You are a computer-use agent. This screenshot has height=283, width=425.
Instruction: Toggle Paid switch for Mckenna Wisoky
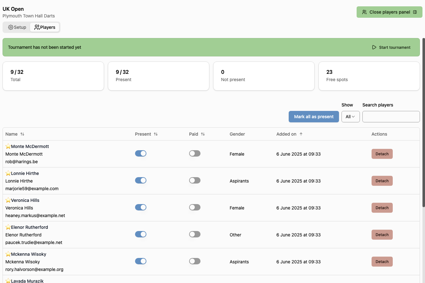(x=195, y=261)
